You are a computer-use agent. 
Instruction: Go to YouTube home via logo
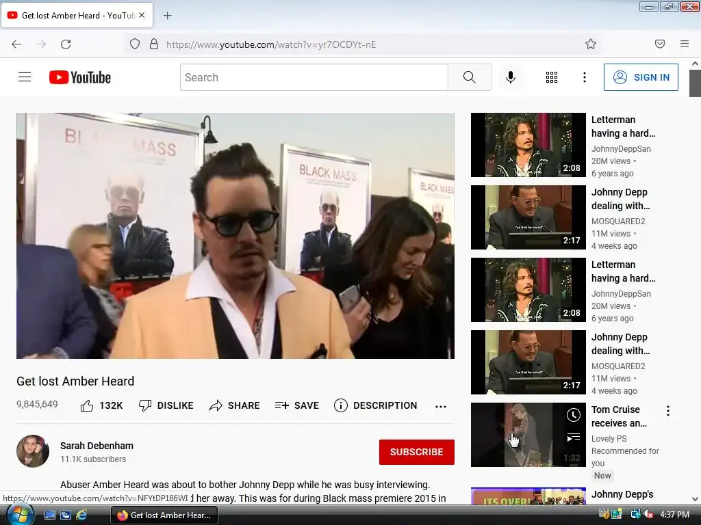click(x=80, y=77)
